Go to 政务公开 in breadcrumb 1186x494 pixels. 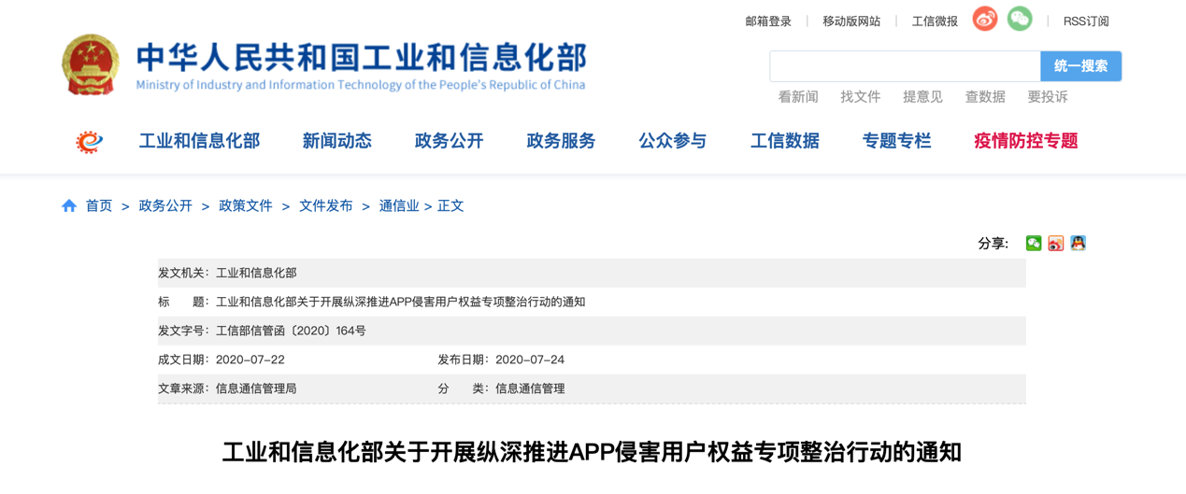(x=165, y=206)
